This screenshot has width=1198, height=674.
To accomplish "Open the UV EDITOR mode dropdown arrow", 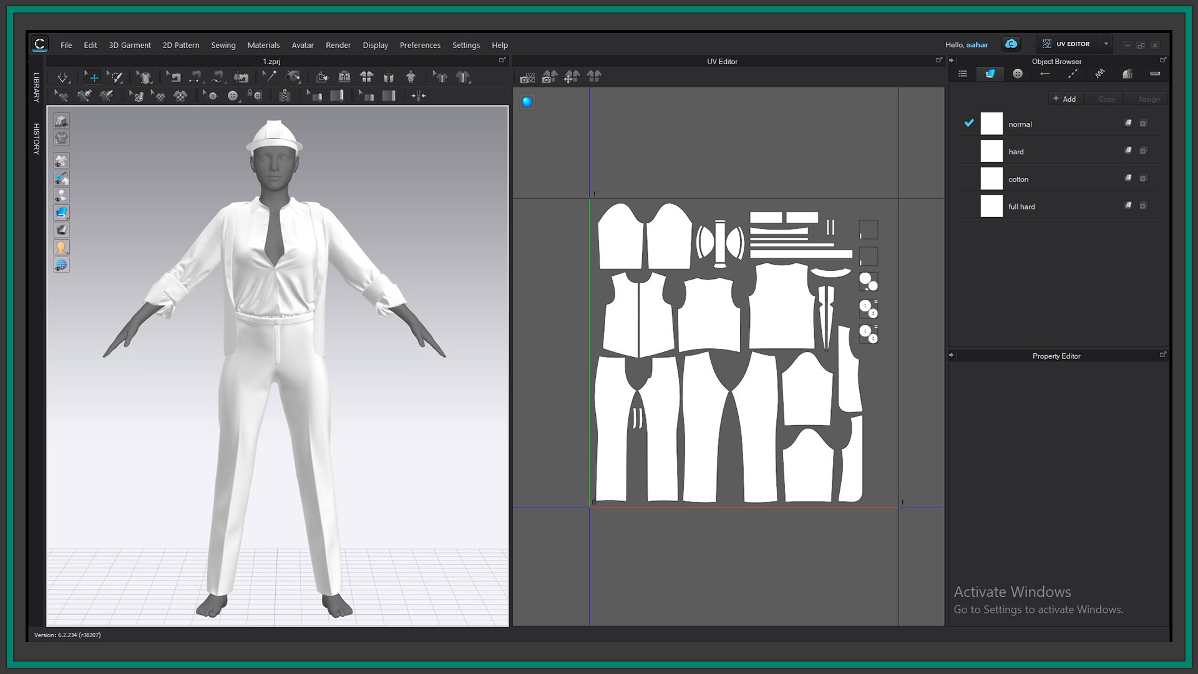I will [x=1106, y=44].
